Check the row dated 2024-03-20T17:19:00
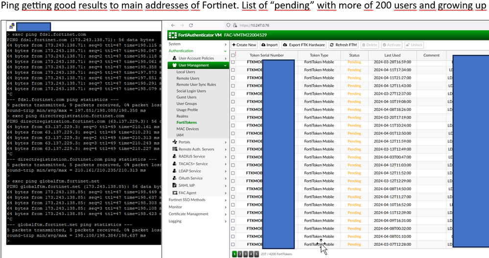The width and height of the screenshot is (489, 258). pos(233,117)
